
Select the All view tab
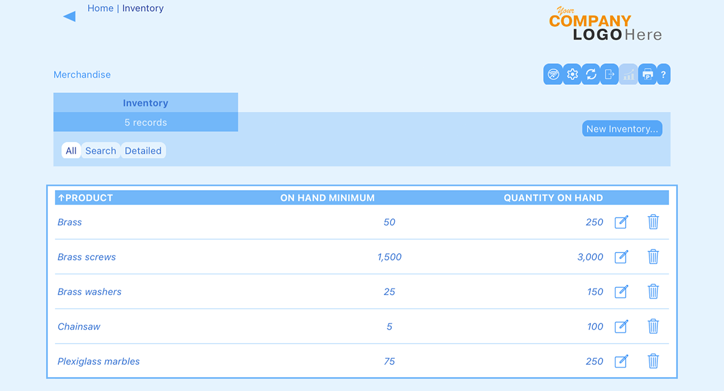(71, 151)
